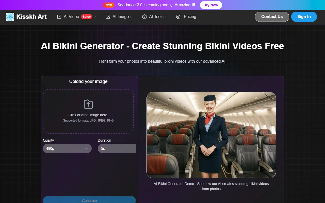Viewport: 325px width, 203px height.
Task: Click the upload arrow icon
Action: point(88,104)
